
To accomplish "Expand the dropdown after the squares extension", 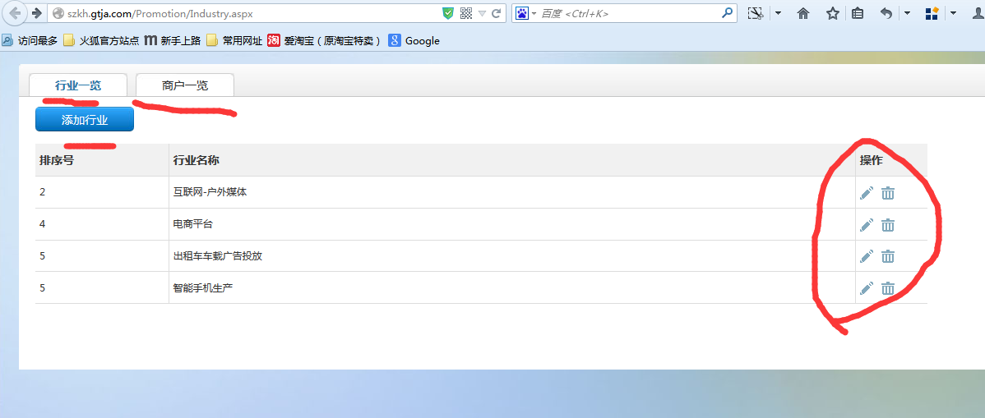I will click(953, 13).
